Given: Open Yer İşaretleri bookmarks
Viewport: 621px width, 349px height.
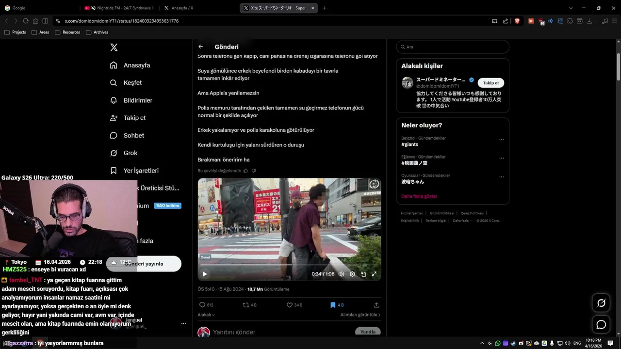Looking at the screenshot, I should [x=134, y=171].
